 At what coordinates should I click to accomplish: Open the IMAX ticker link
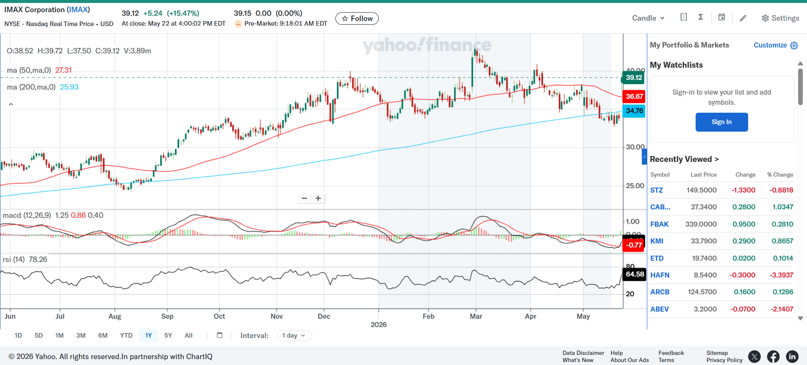point(79,10)
